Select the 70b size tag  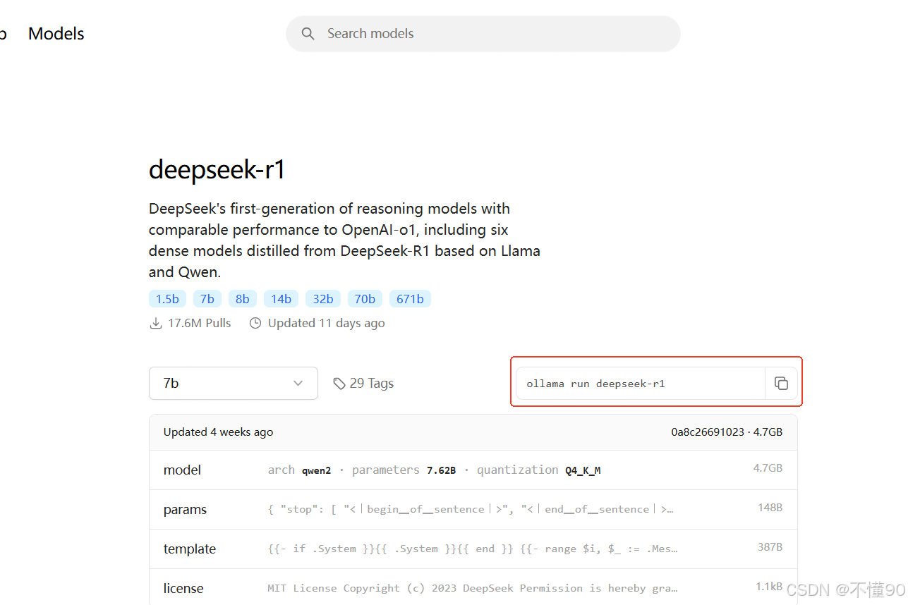click(x=365, y=298)
